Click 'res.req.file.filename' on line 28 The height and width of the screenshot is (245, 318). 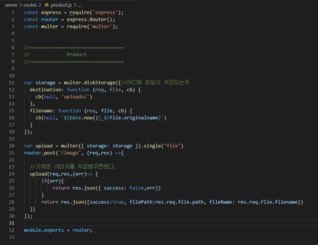click(x=268, y=202)
